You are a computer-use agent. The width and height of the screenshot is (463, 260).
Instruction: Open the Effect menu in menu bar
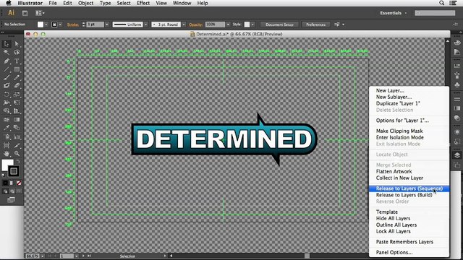[143, 3]
